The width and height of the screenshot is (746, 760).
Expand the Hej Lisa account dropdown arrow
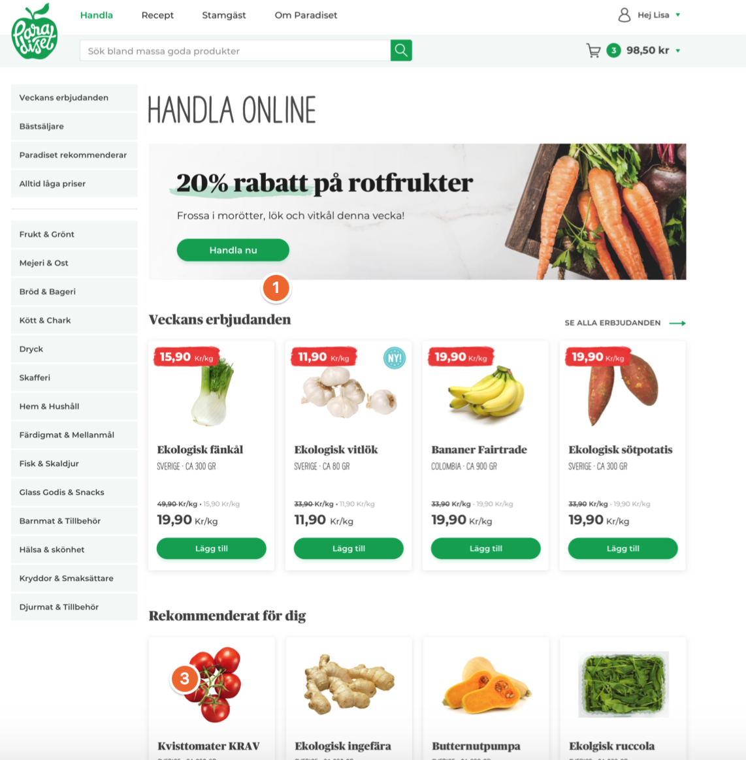point(678,15)
